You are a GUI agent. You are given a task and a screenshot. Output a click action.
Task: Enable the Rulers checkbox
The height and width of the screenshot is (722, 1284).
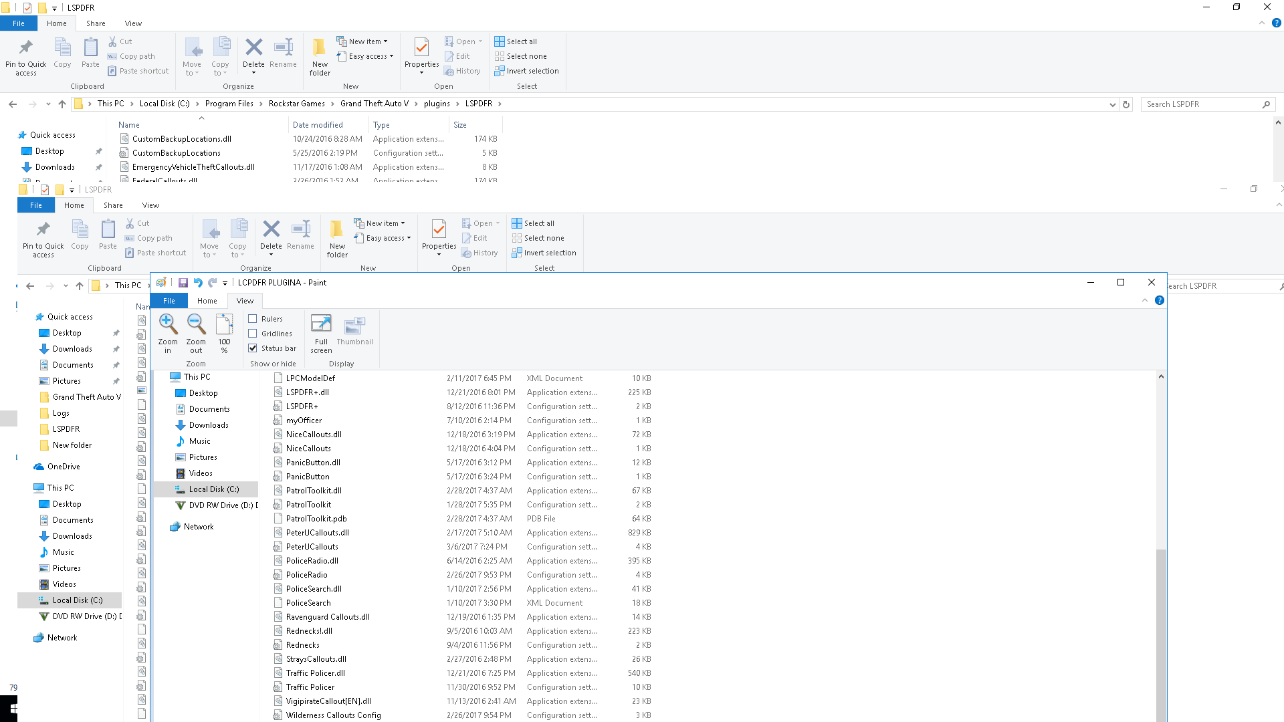(x=253, y=319)
